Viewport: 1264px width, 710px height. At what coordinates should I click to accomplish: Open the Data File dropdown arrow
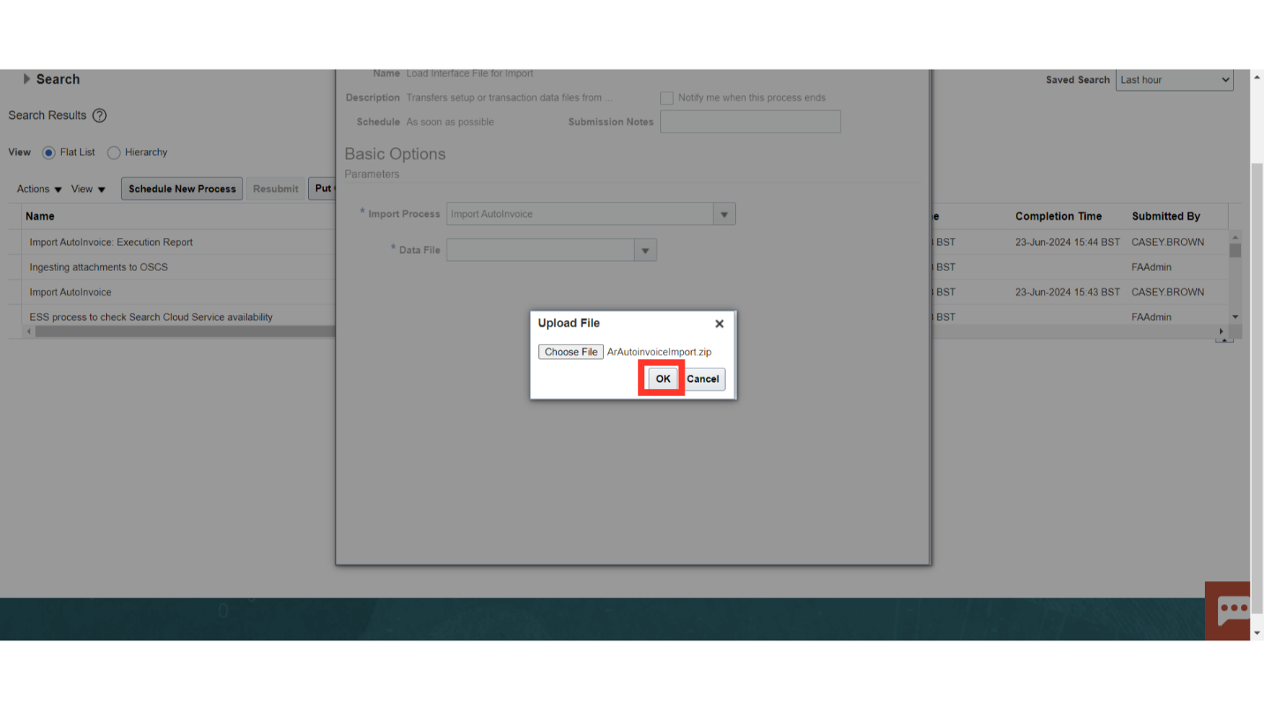tap(645, 250)
